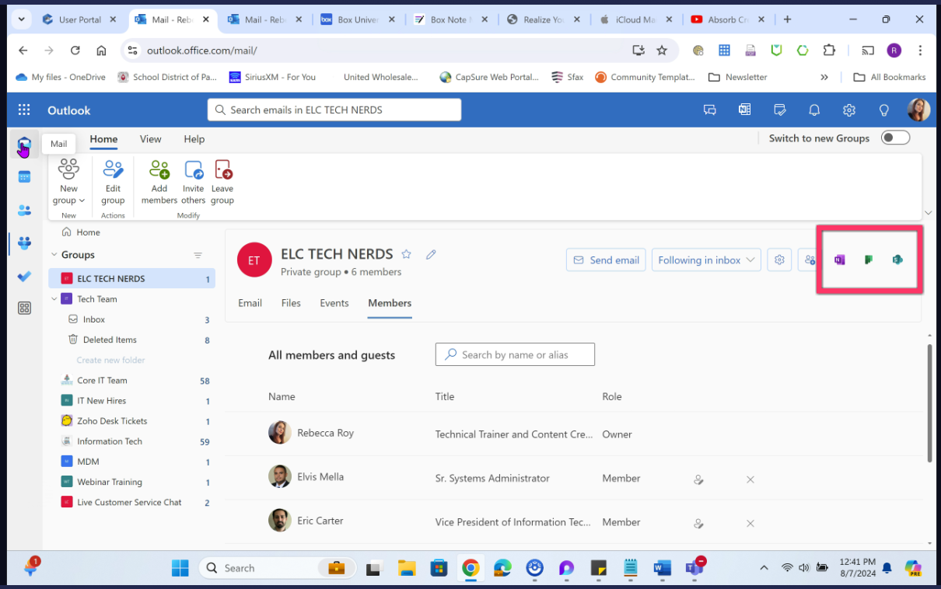This screenshot has width=941, height=589.
Task: Open the Mail module in sidebar
Action: tap(24, 145)
